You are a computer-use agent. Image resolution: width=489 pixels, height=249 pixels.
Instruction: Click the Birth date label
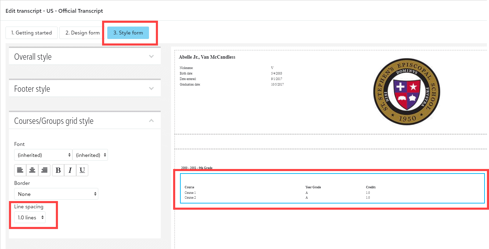186,73
